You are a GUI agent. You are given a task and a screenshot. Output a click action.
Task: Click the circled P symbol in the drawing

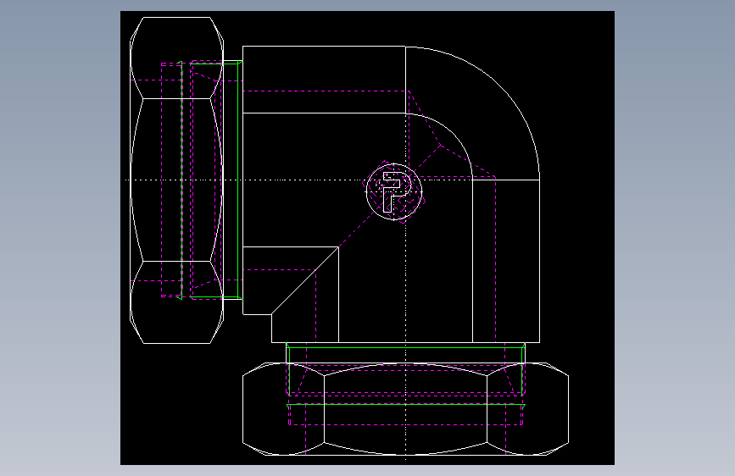(x=393, y=192)
